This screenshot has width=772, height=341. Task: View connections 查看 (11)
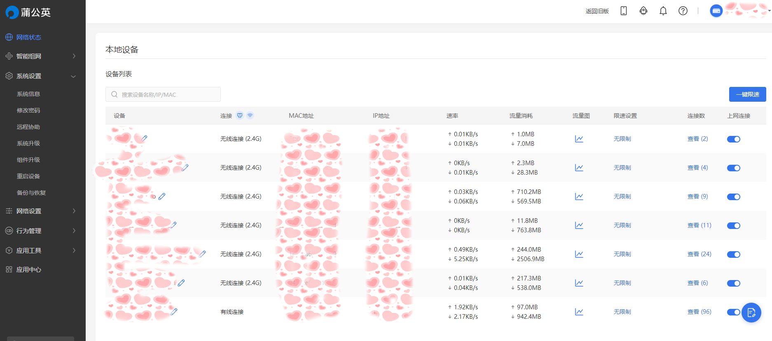[x=699, y=225]
